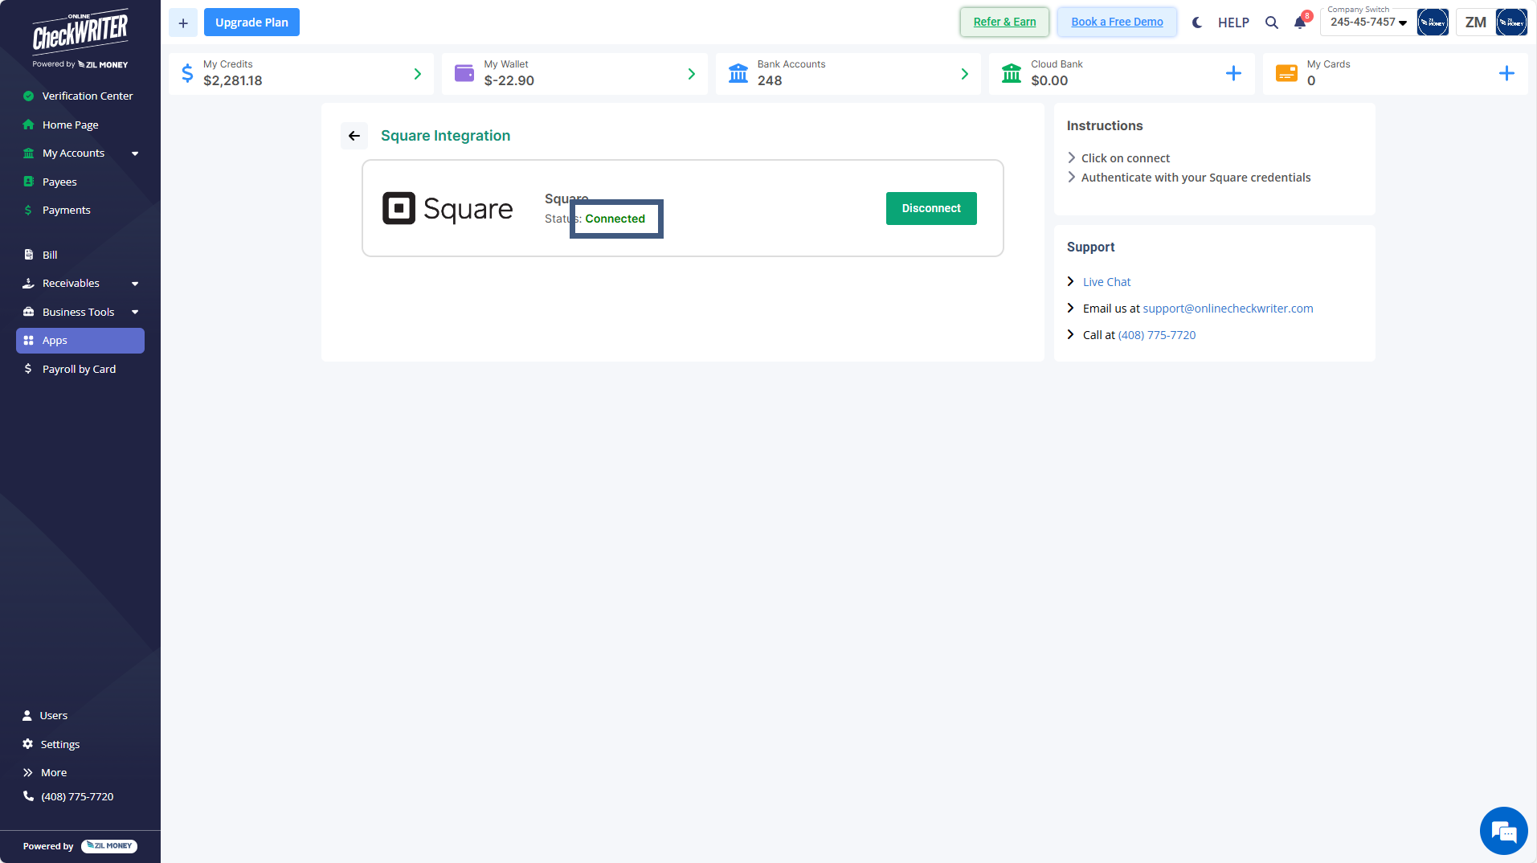Image resolution: width=1537 pixels, height=863 pixels.
Task: Open the notifications bell with badge
Action: [1300, 22]
